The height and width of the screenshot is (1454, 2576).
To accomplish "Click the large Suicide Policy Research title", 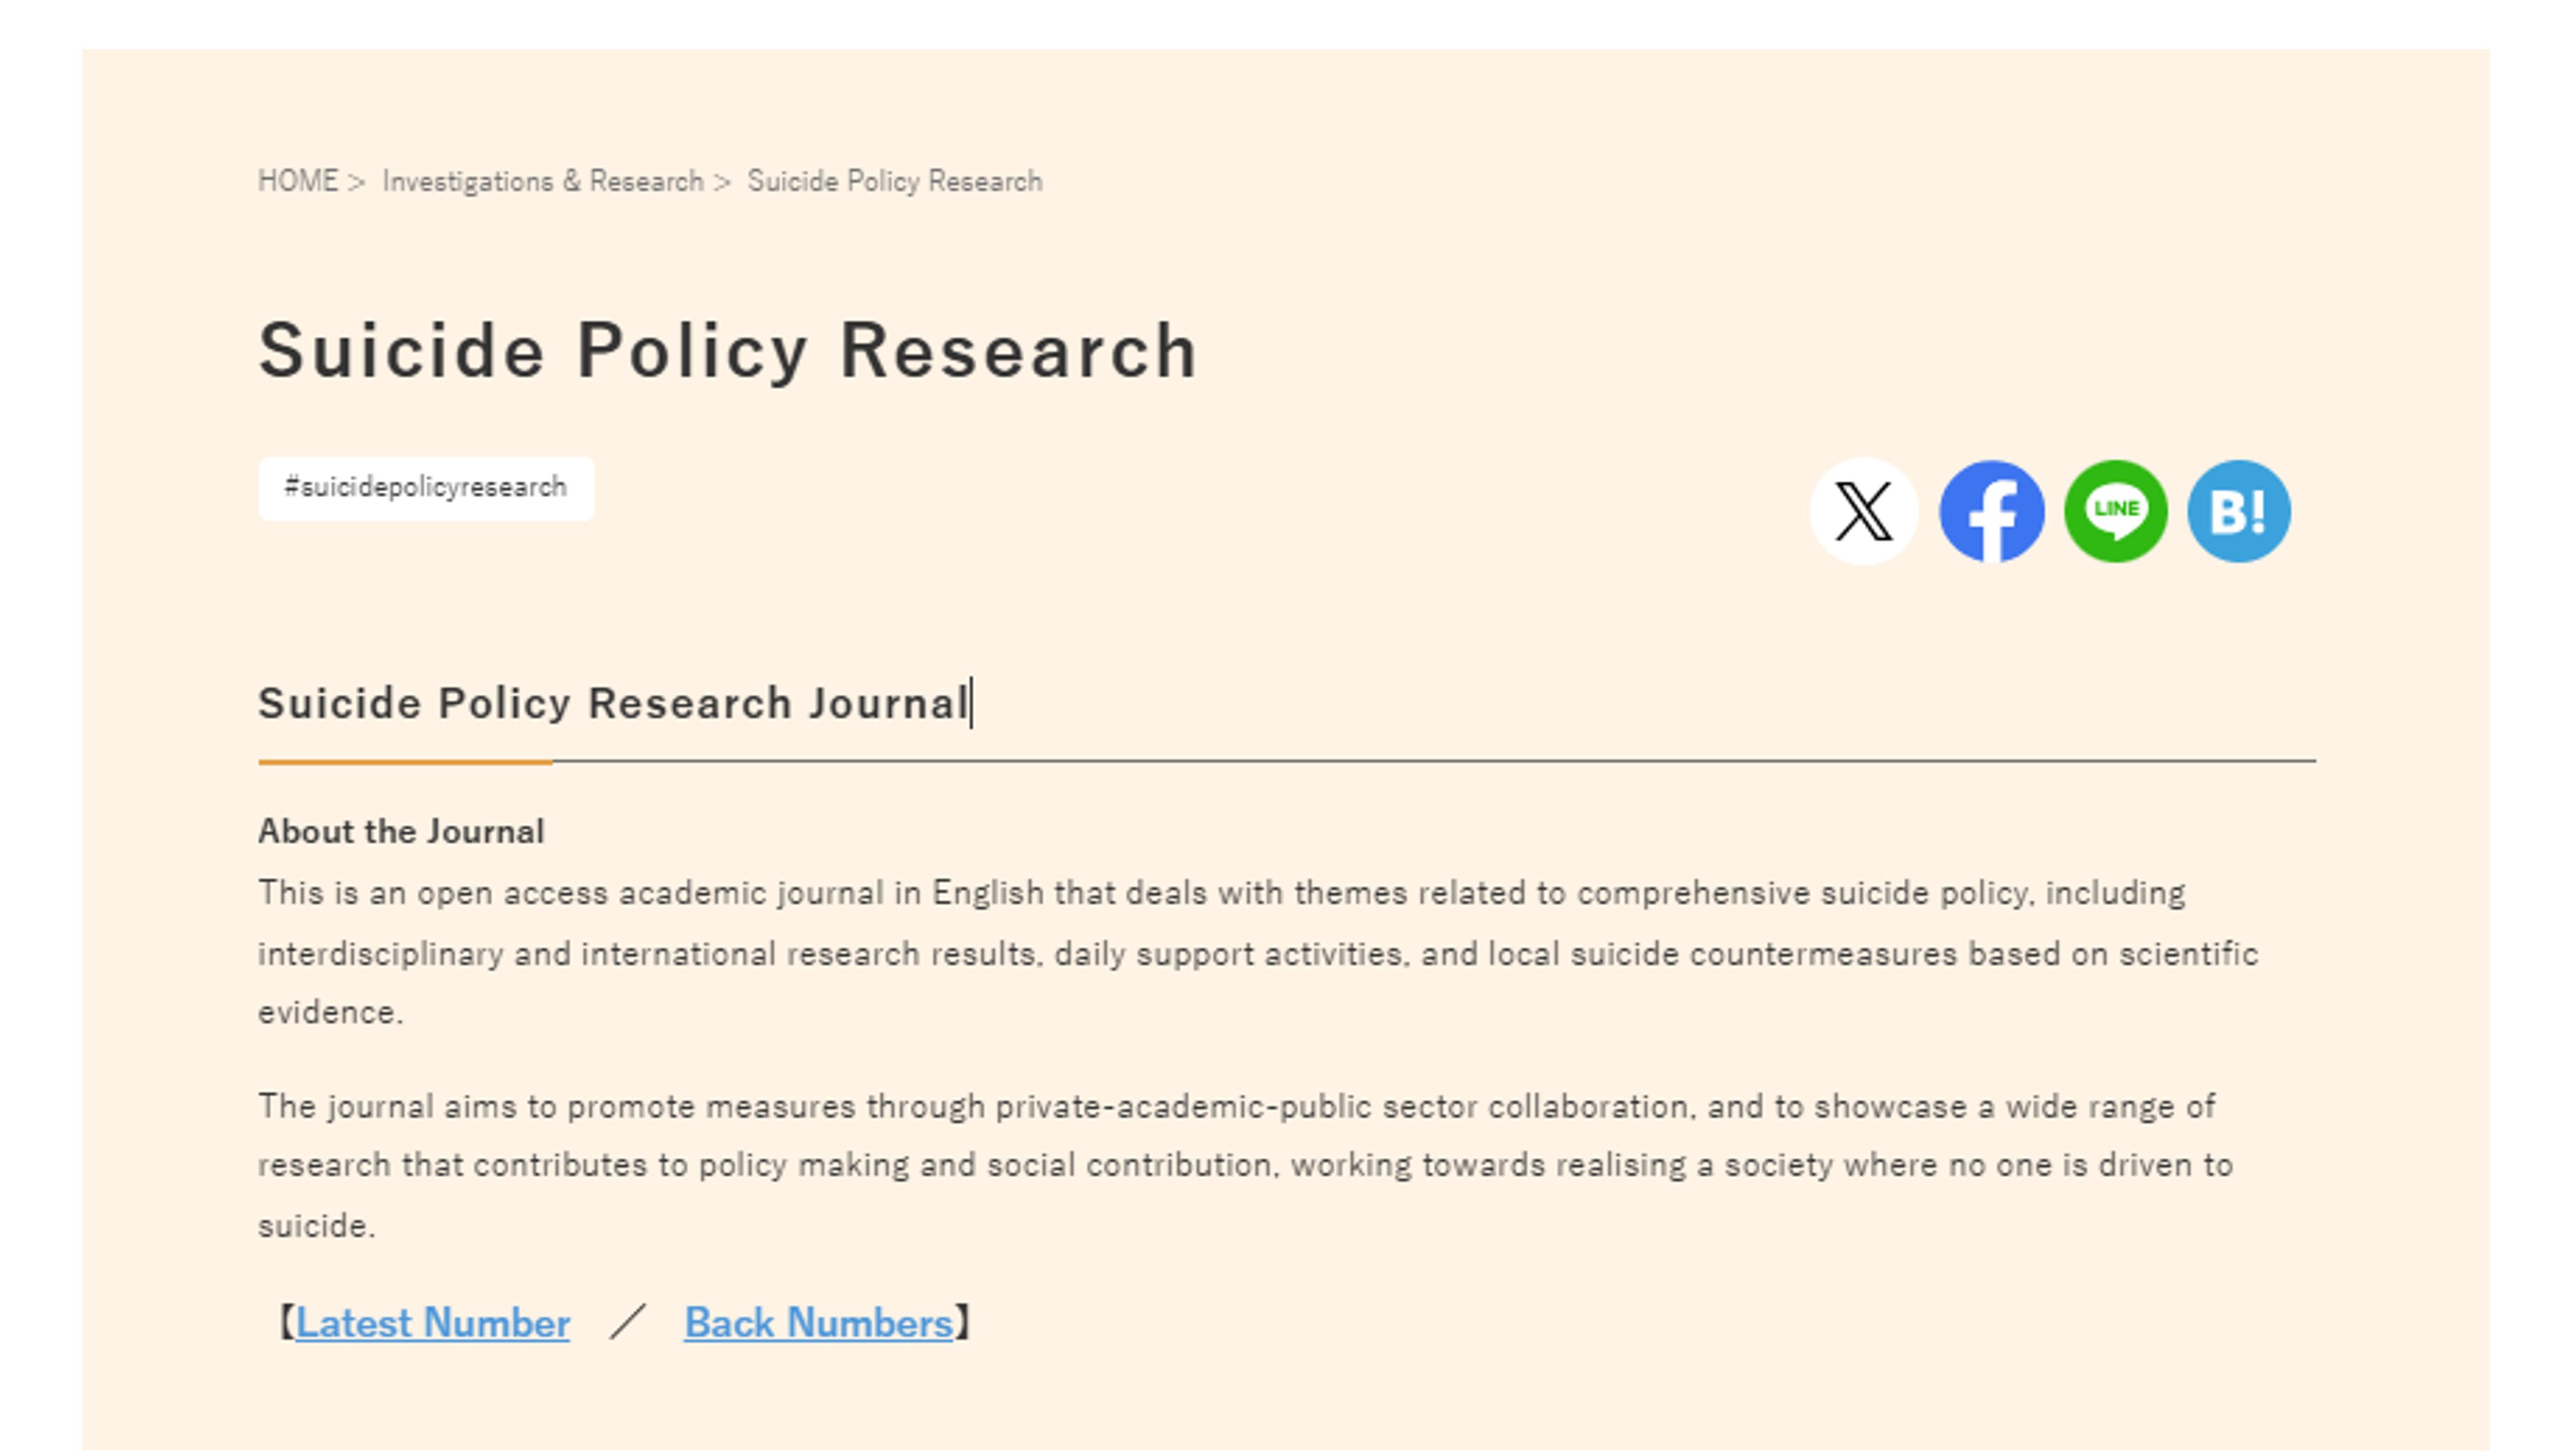I will pyautogui.click(x=728, y=351).
